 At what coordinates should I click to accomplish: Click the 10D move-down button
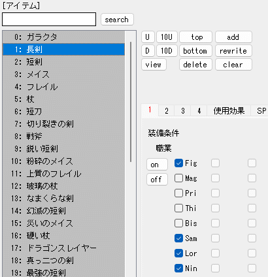167,51
